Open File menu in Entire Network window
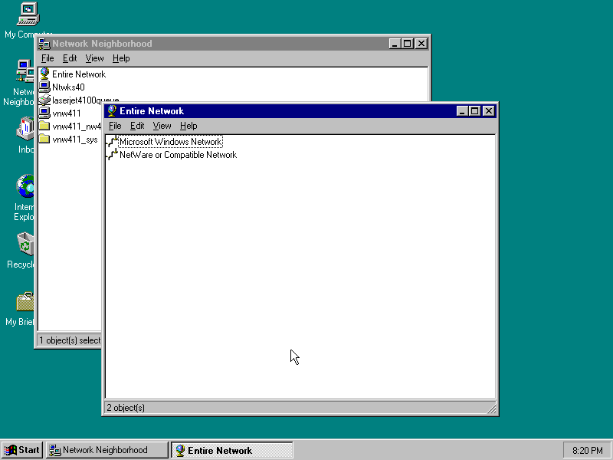 click(x=115, y=126)
